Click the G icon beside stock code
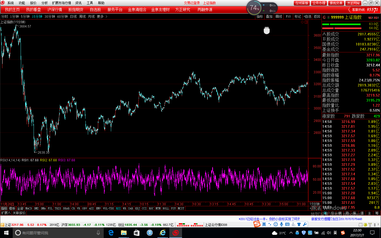The image size is (381, 238). point(324,17)
